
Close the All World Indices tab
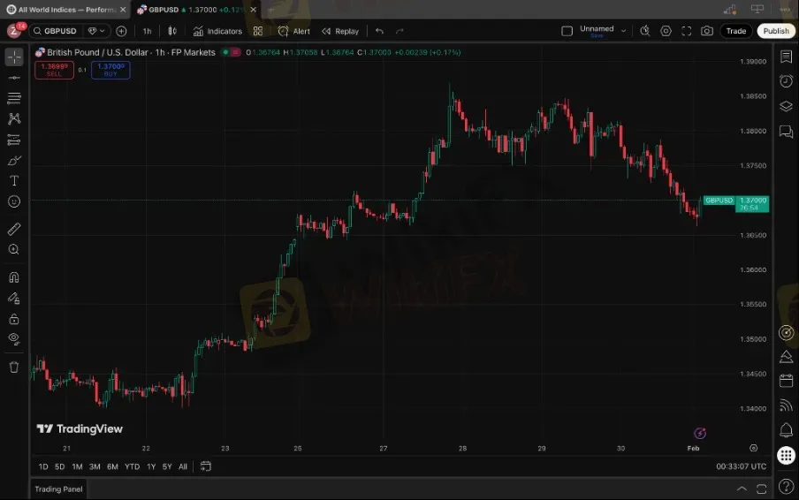click(x=123, y=10)
